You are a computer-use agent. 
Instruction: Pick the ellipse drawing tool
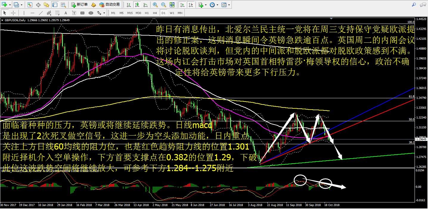tap(91, 13)
